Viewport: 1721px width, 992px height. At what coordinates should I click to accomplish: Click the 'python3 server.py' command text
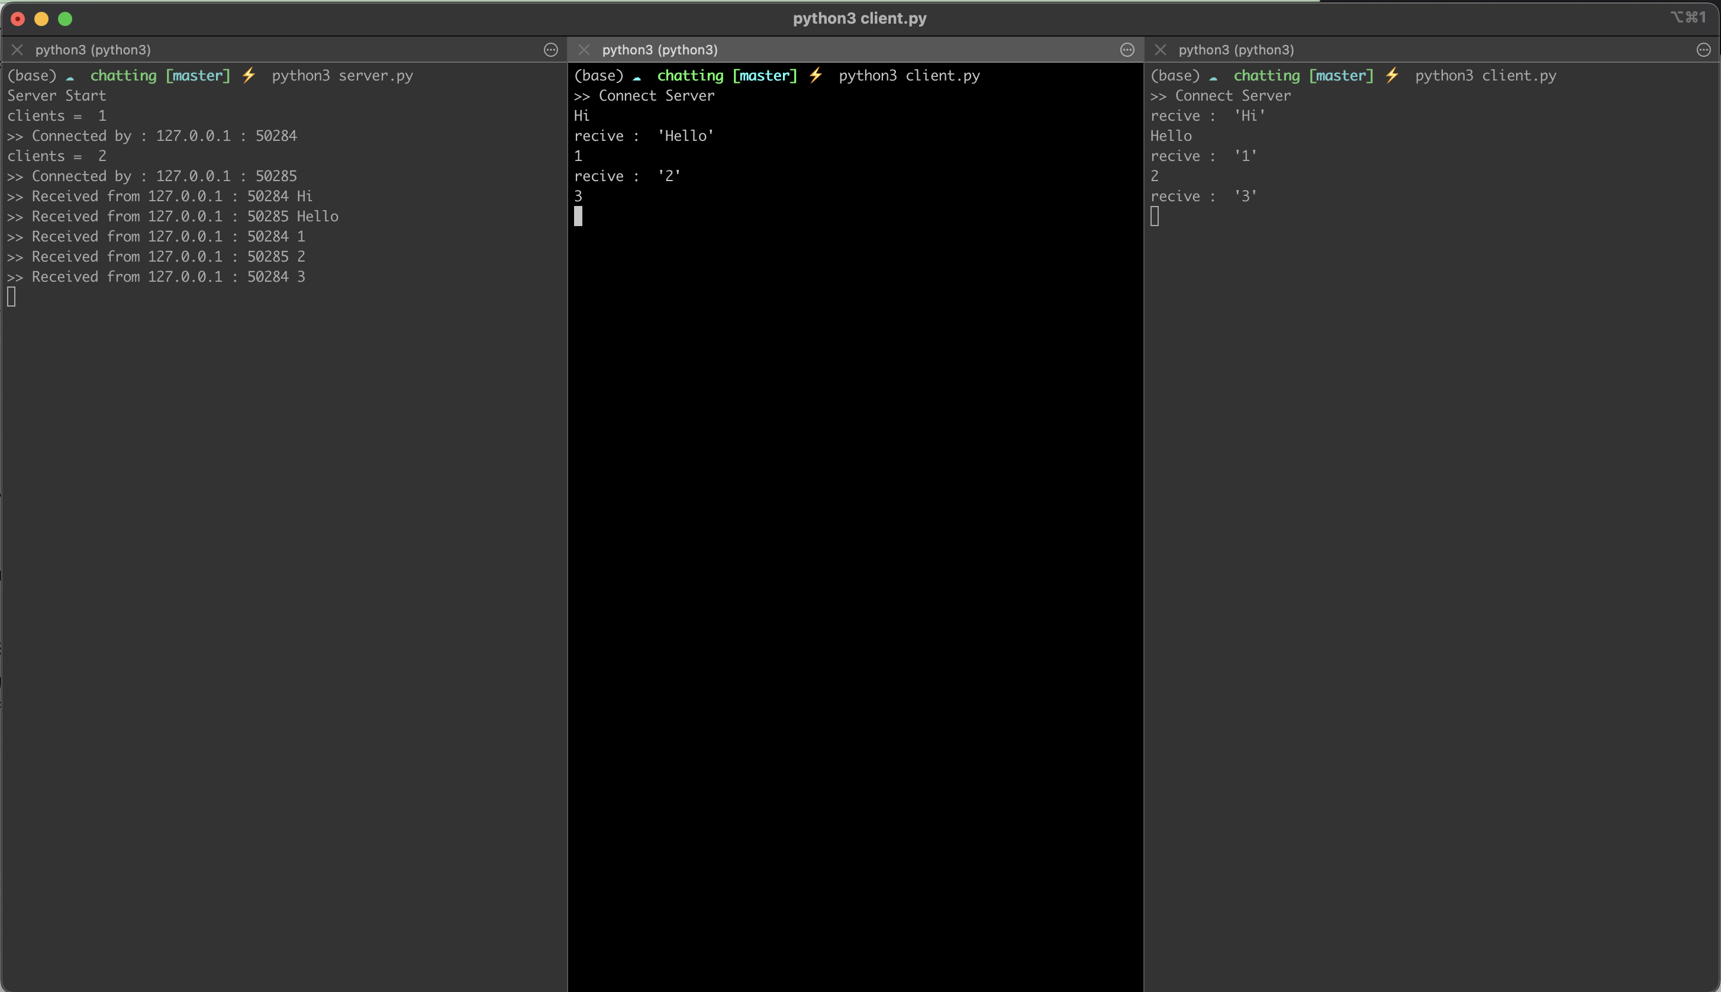[x=342, y=76]
